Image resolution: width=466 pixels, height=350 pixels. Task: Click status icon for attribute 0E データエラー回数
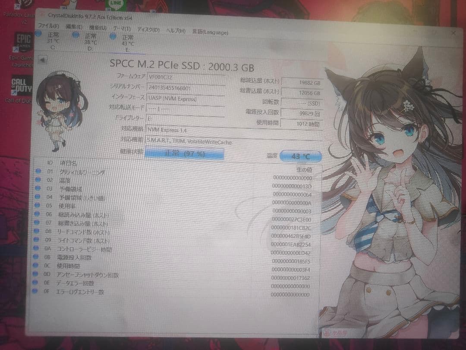click(x=35, y=282)
